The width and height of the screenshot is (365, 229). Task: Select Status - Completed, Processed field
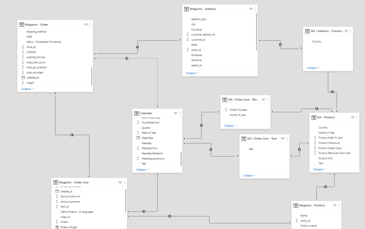(x=44, y=42)
